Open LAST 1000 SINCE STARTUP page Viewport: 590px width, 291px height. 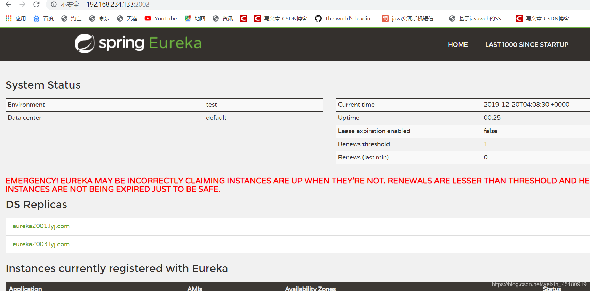click(x=527, y=44)
